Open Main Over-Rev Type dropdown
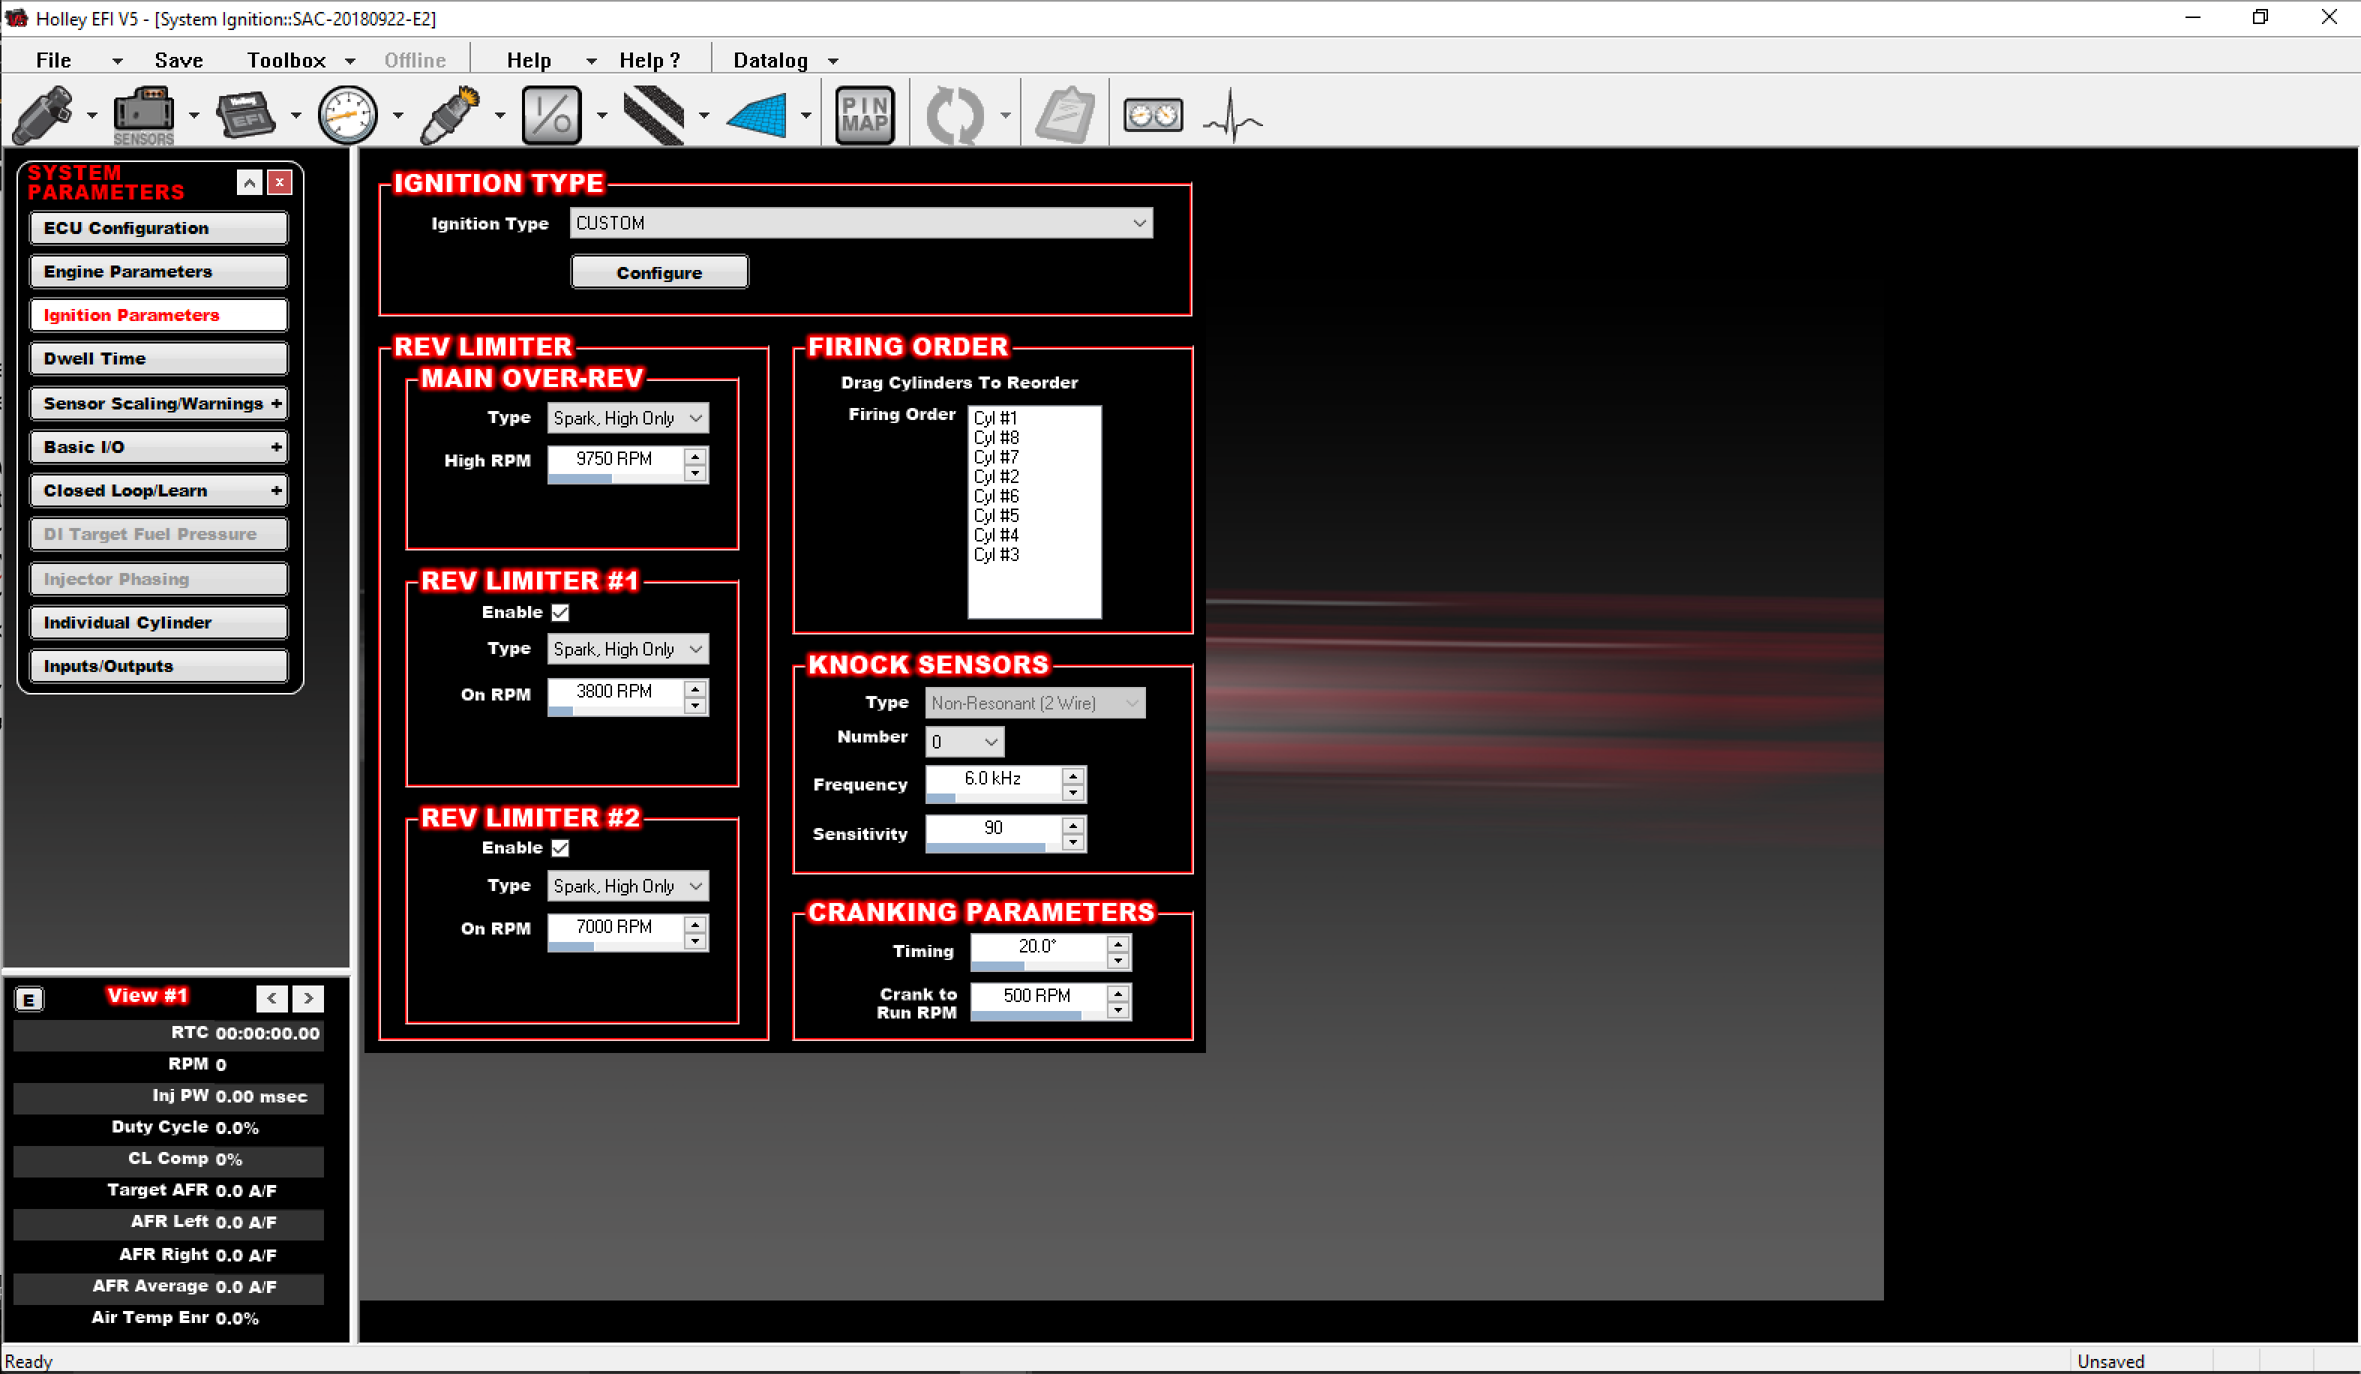The height and width of the screenshot is (1374, 2361). pyautogui.click(x=628, y=418)
